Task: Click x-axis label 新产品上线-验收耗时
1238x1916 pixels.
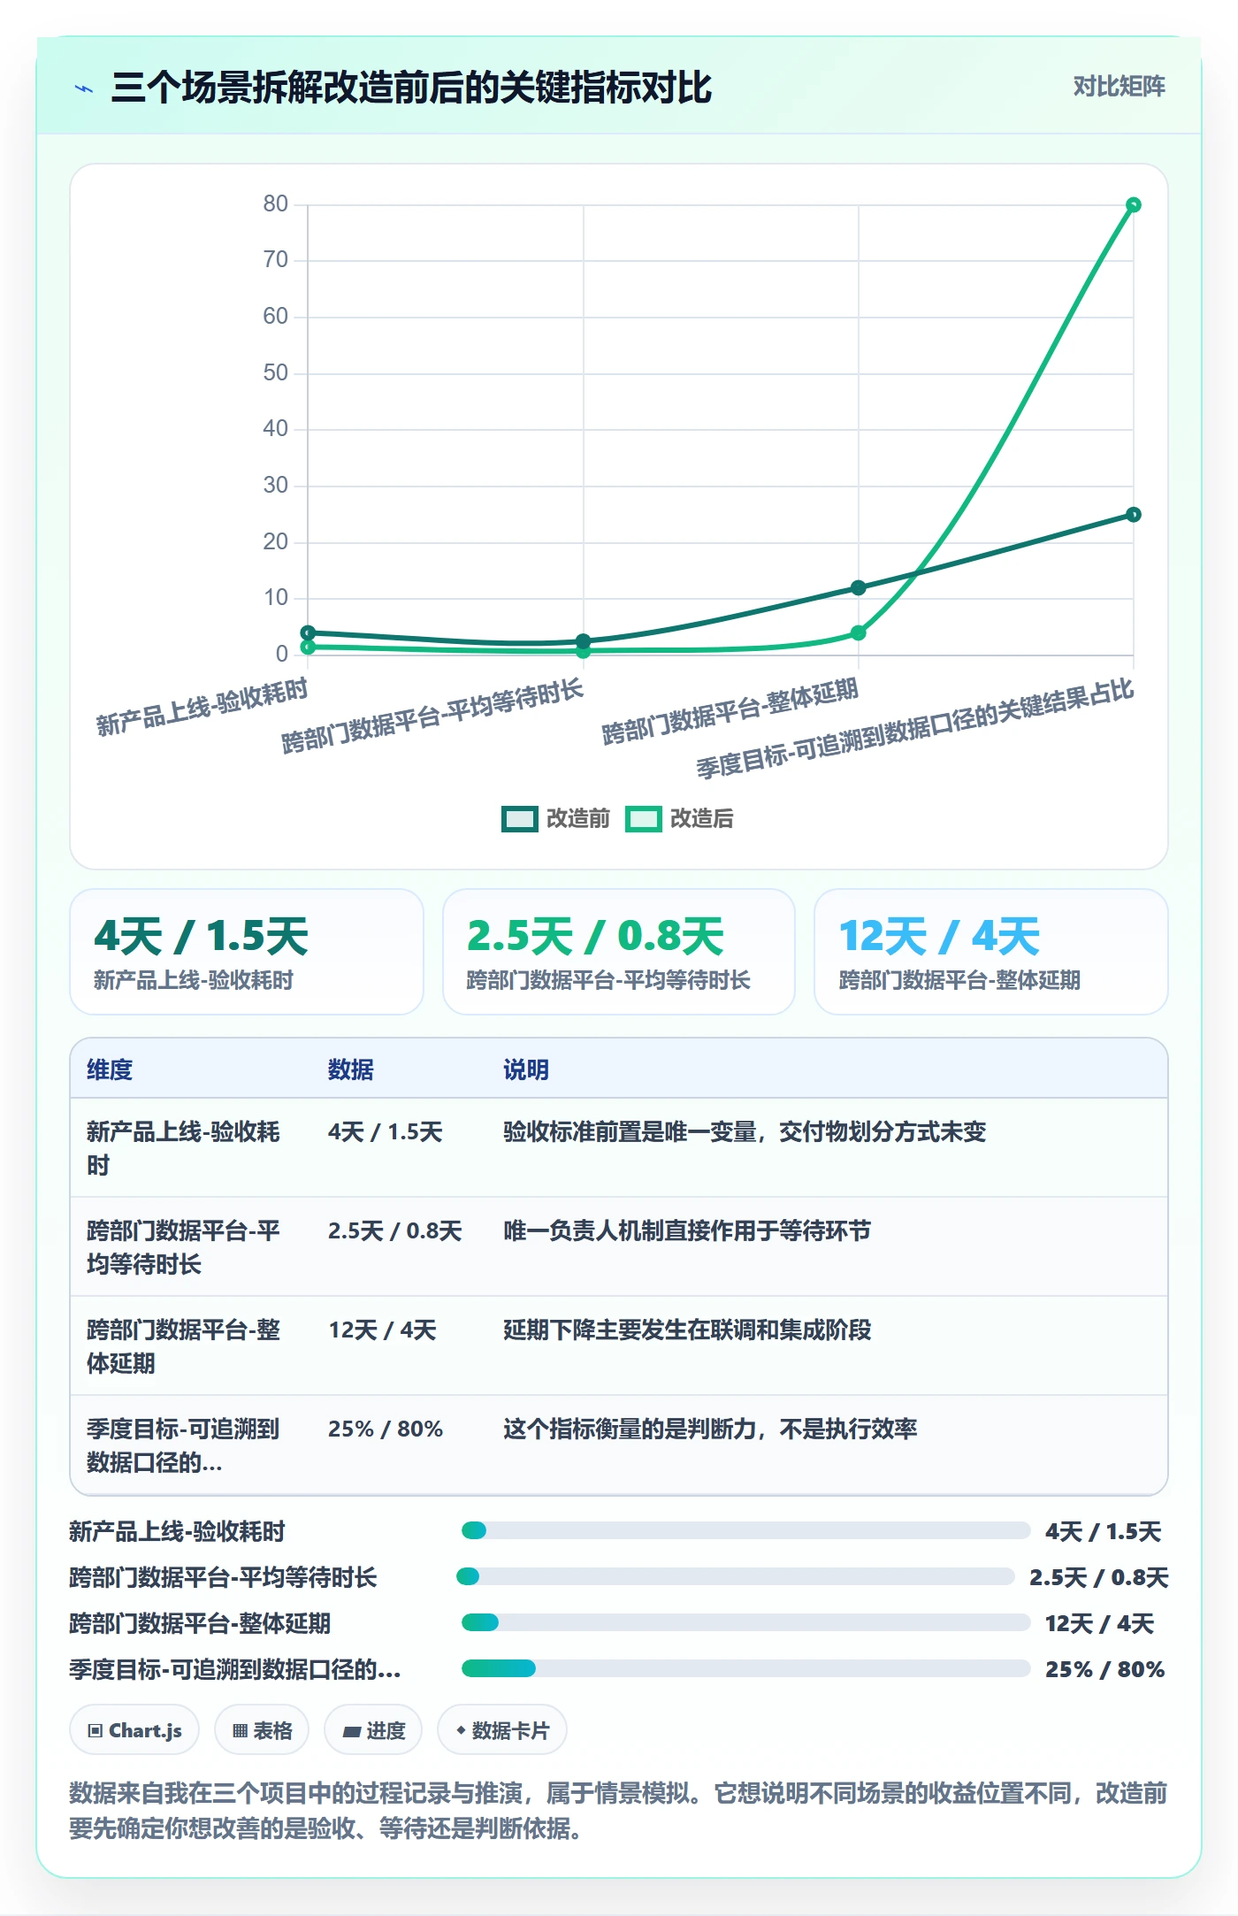Action: point(202,706)
